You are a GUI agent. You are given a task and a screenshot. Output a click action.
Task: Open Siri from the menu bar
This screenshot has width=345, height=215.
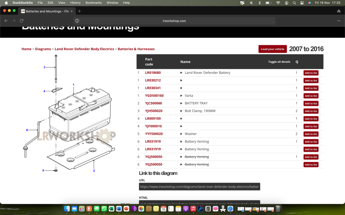coord(310,3)
